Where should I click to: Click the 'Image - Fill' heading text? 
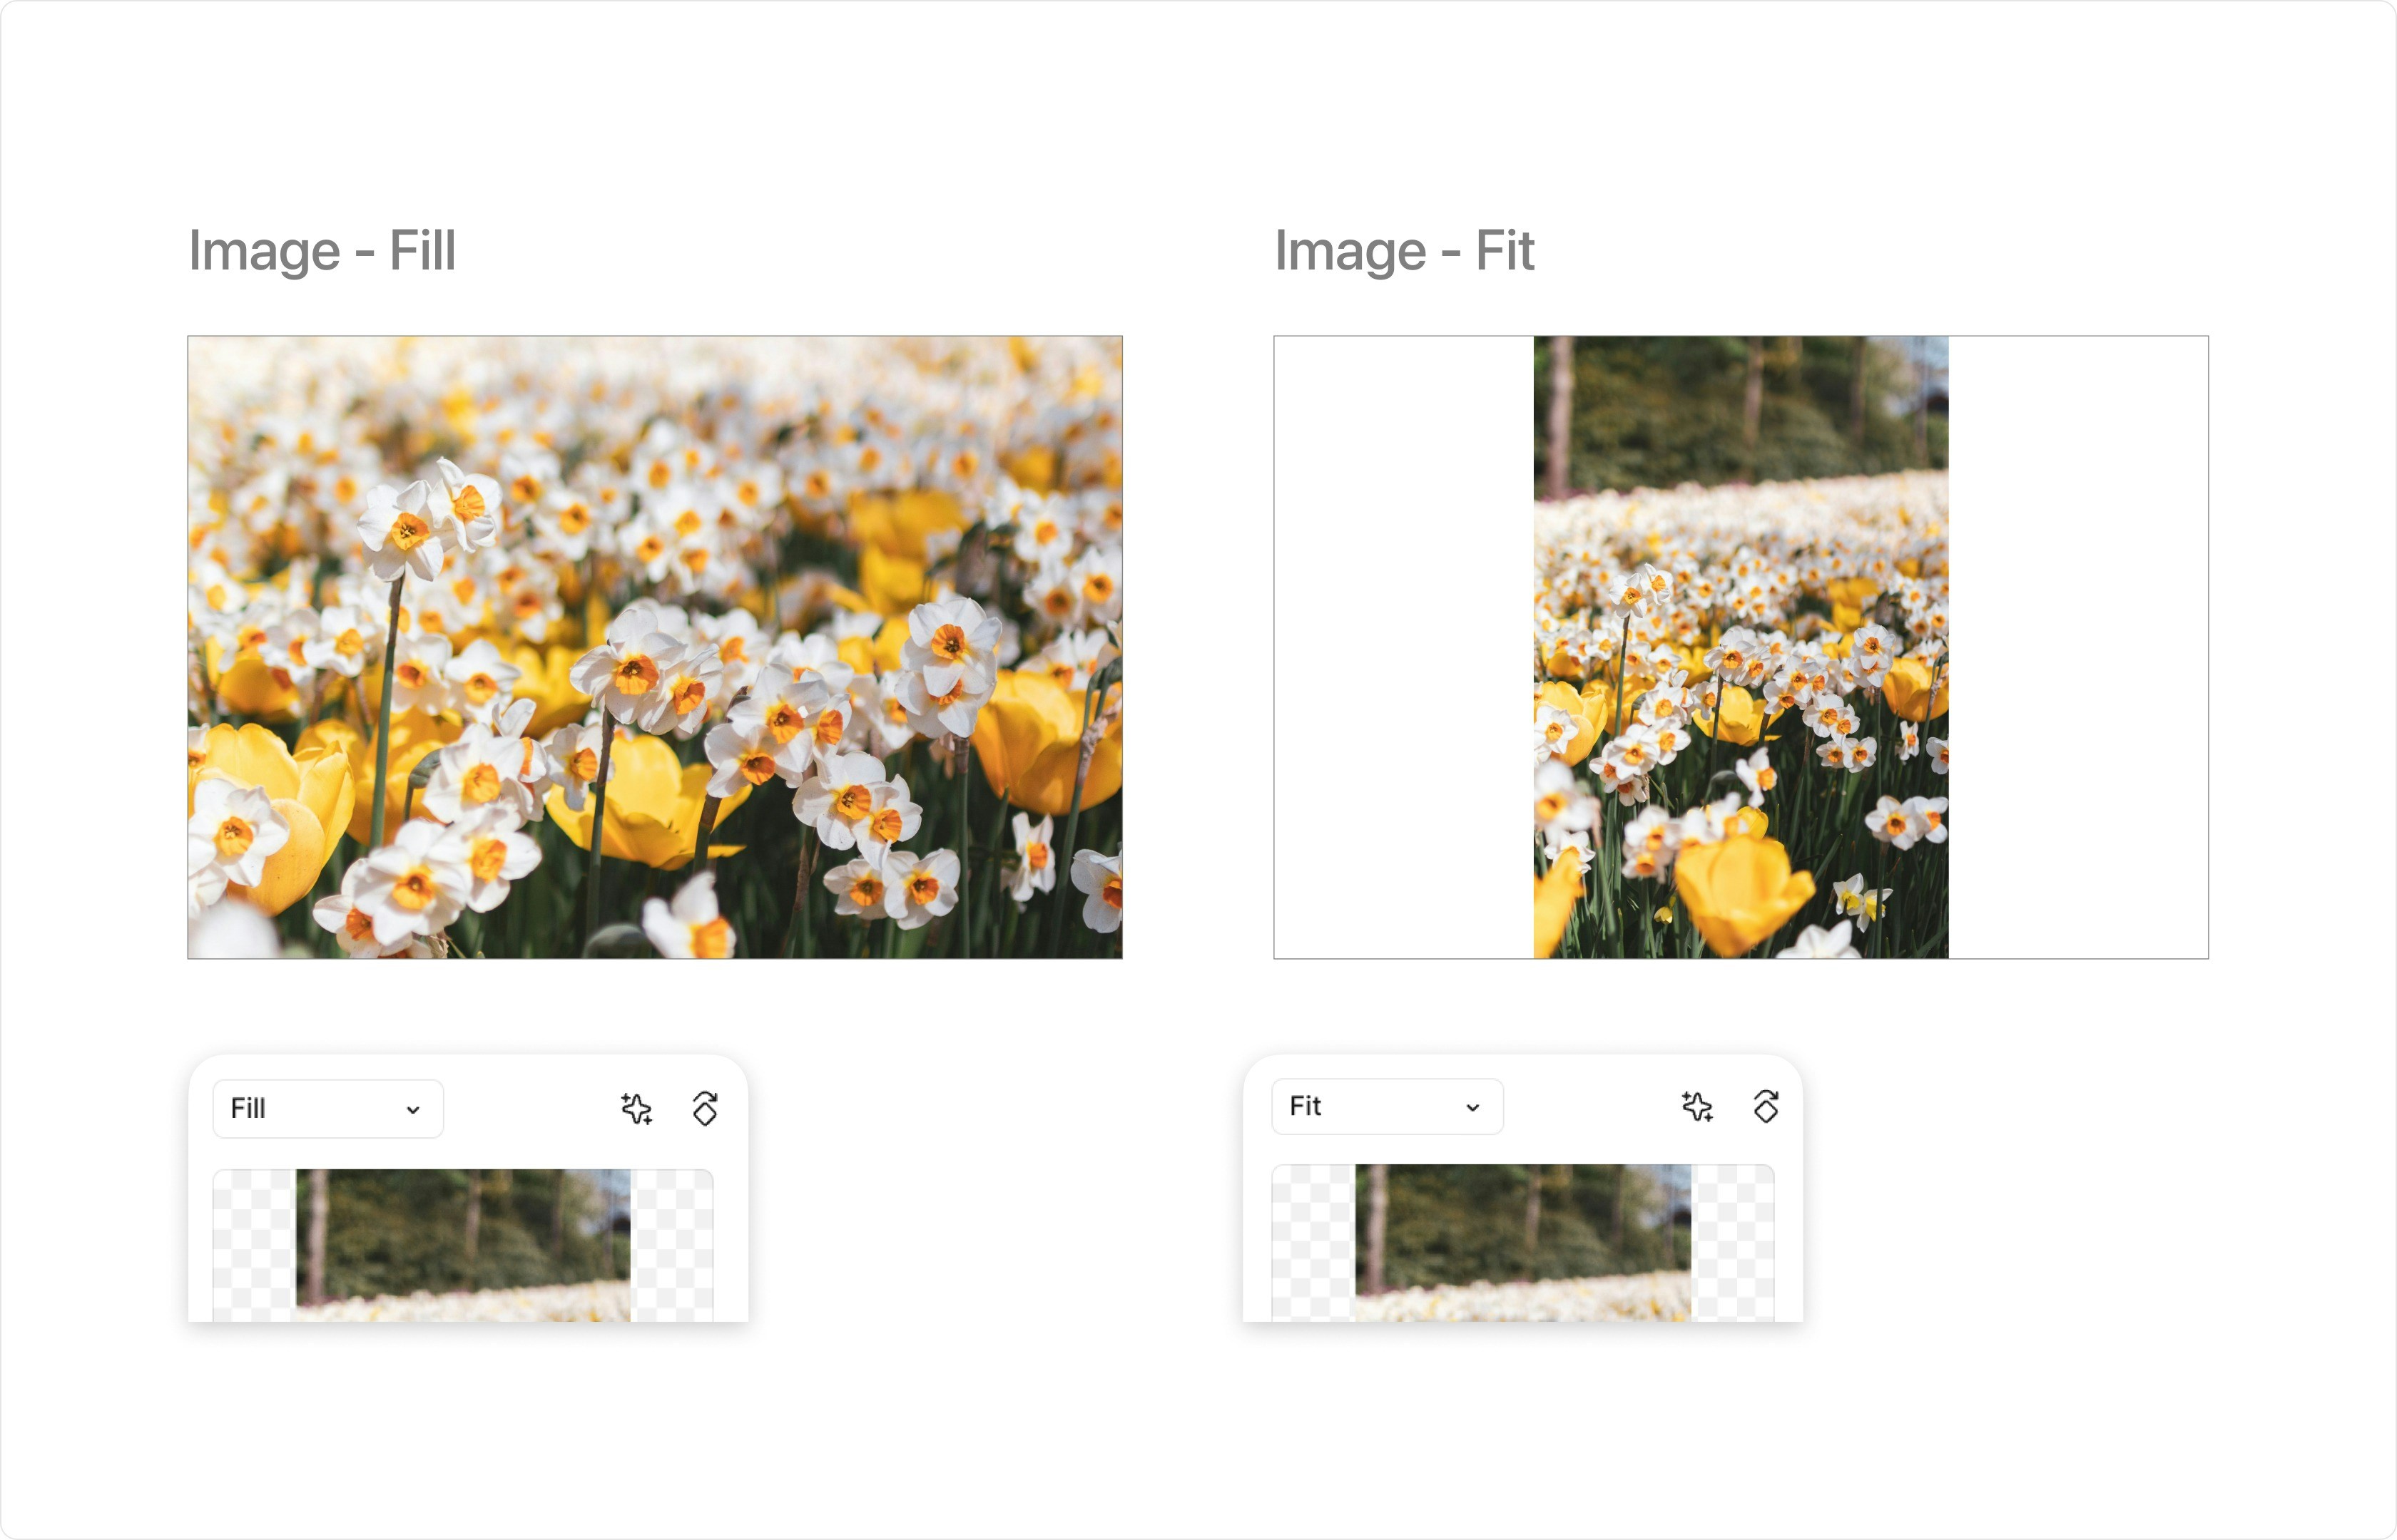pyautogui.click(x=322, y=250)
